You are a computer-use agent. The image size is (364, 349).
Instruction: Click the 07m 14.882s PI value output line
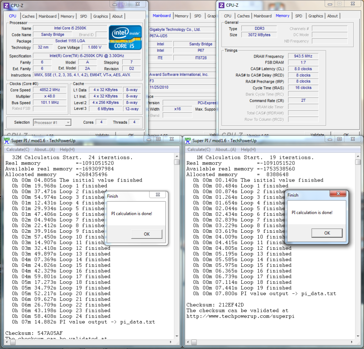[x=84, y=322]
